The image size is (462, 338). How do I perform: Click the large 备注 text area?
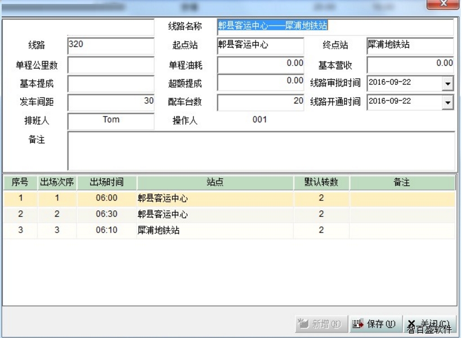pyautogui.click(x=261, y=151)
